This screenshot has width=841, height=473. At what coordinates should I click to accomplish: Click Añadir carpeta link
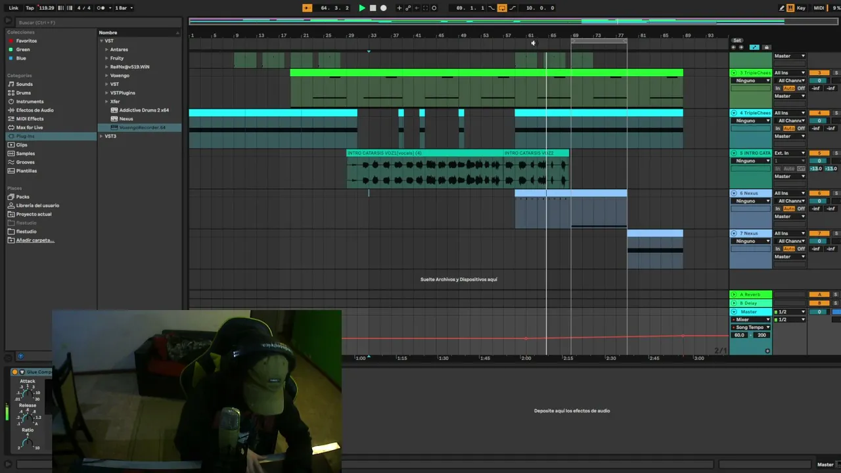click(x=35, y=240)
